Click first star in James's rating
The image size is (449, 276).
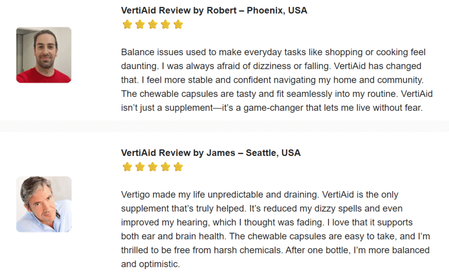point(127,167)
